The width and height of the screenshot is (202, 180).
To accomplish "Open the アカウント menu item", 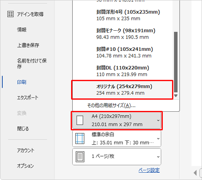I will click(x=25, y=150).
